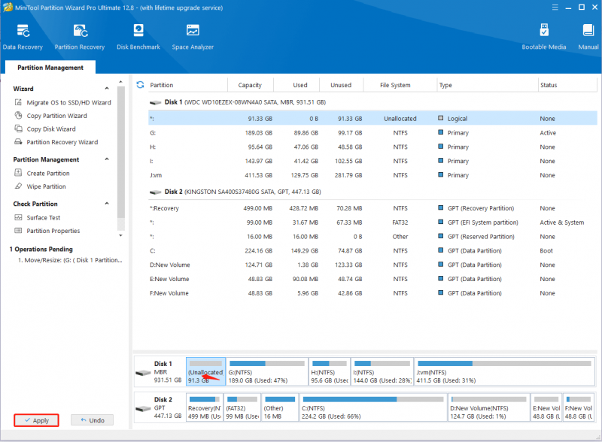Select the C:(NTFS) block in the Disk 2 map
The image size is (602, 442).
pos(373,407)
